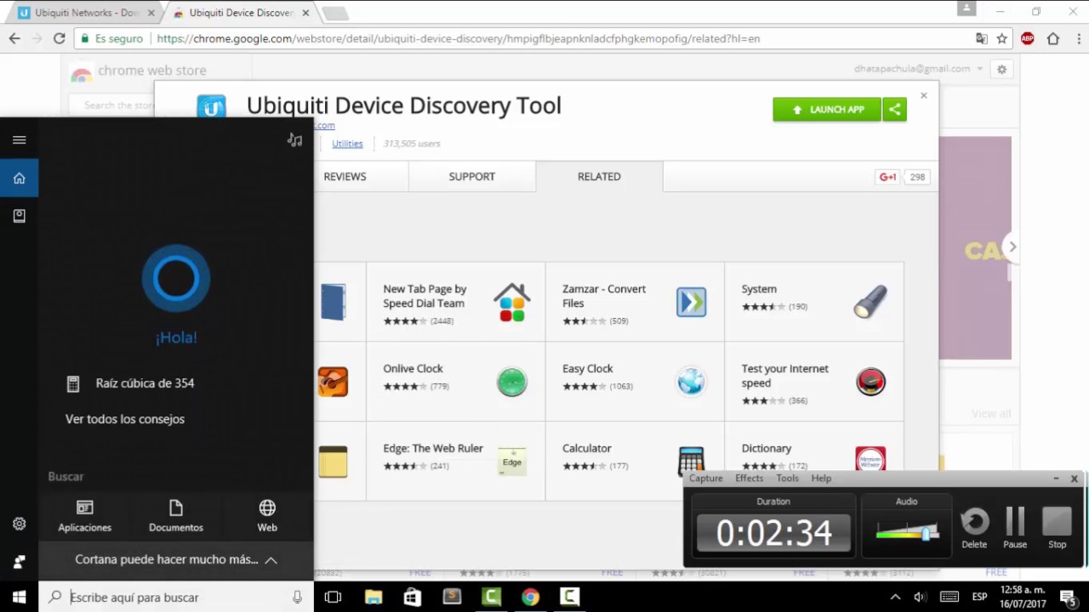Click the green share button
1089x612 pixels.
click(x=894, y=110)
